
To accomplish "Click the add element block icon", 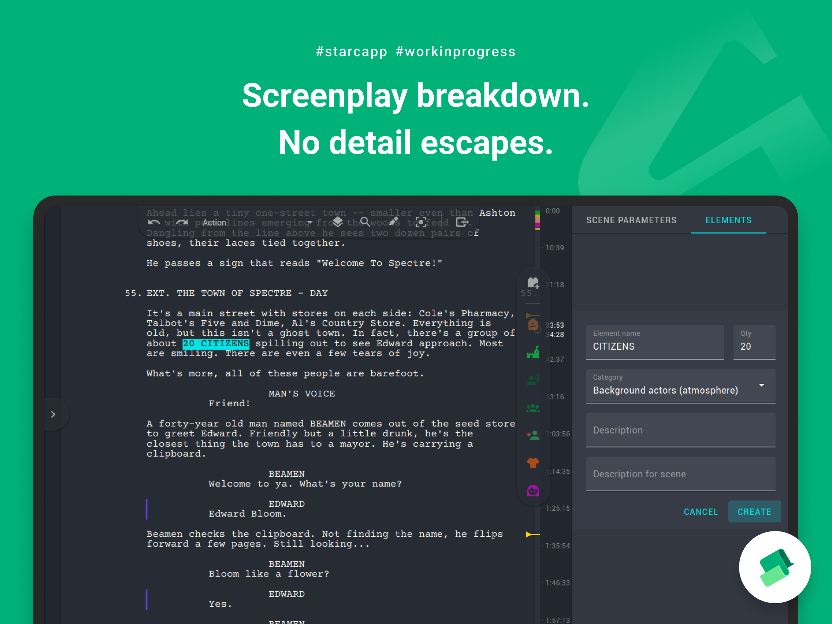I will tap(533, 283).
